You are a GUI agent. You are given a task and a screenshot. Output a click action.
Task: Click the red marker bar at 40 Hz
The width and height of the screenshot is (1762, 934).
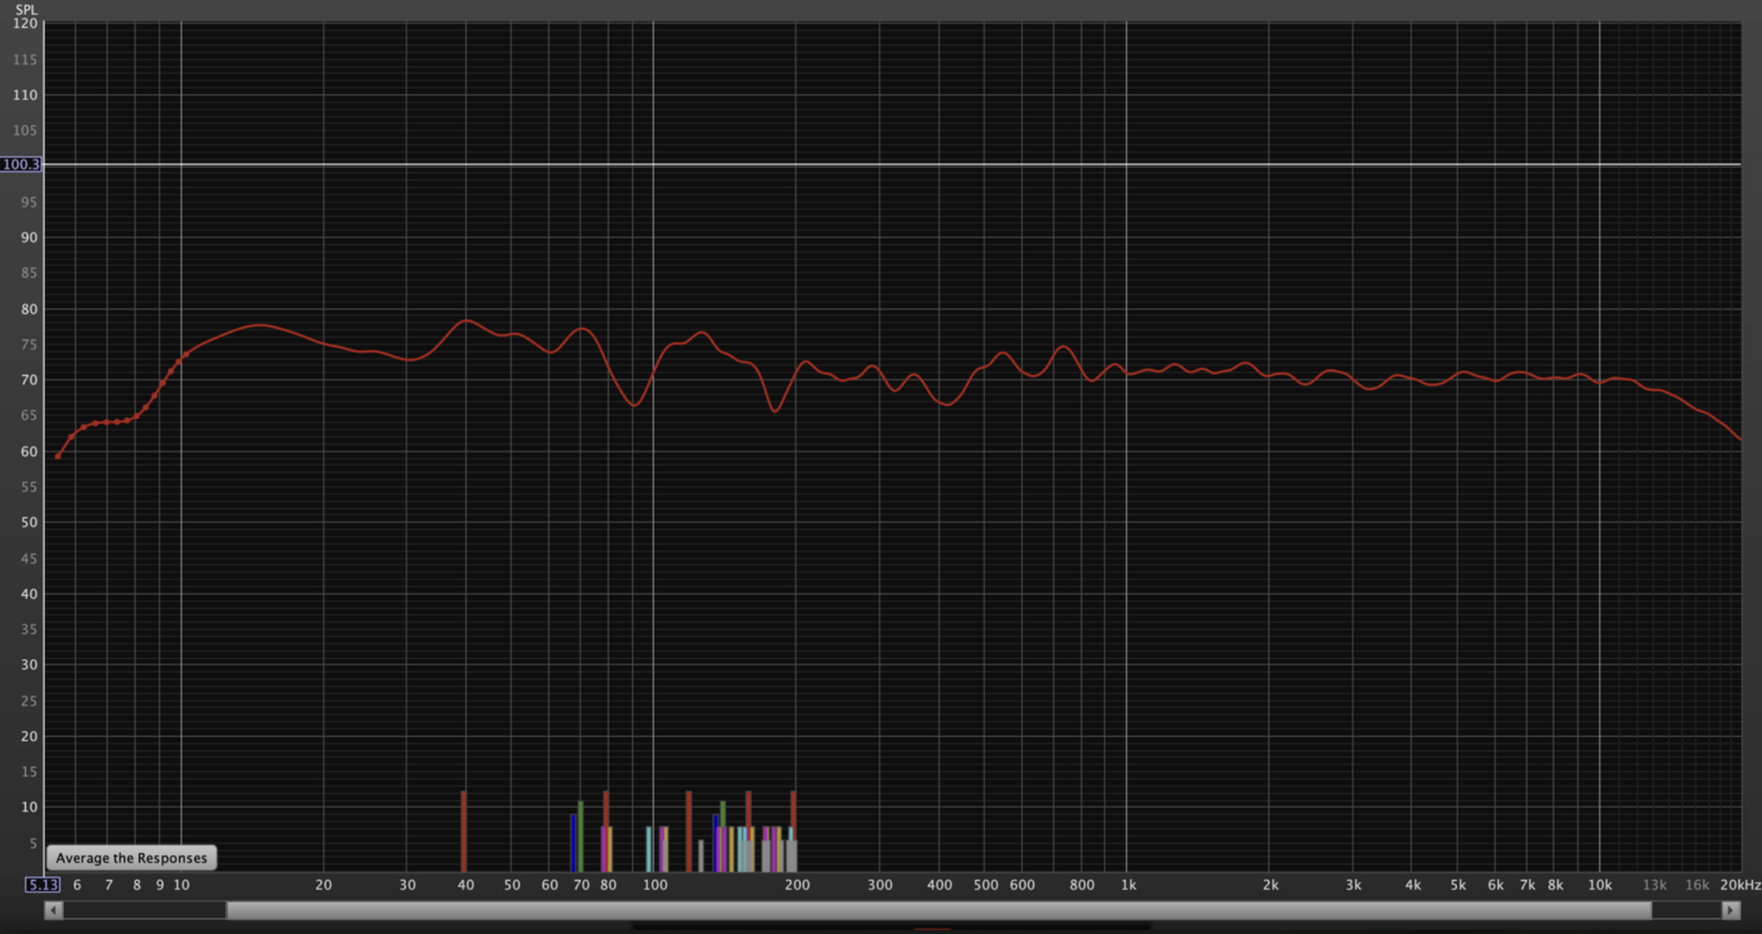click(464, 830)
